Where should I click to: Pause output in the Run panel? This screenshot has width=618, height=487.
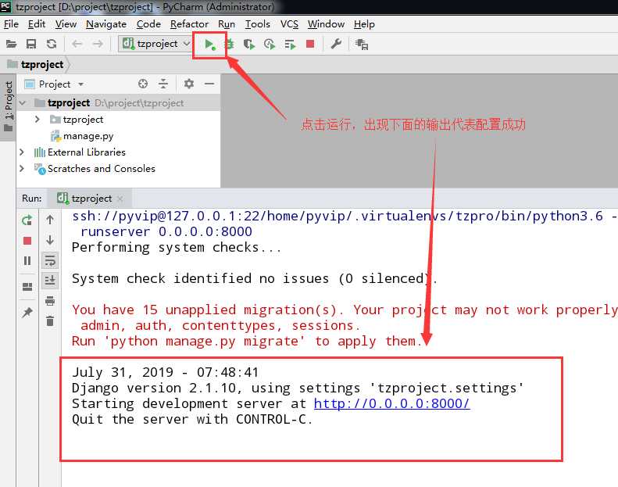coord(27,260)
